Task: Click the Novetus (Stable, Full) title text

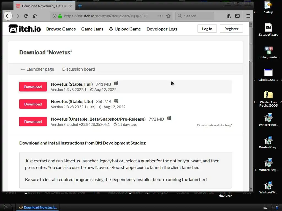Action: tap(72, 84)
